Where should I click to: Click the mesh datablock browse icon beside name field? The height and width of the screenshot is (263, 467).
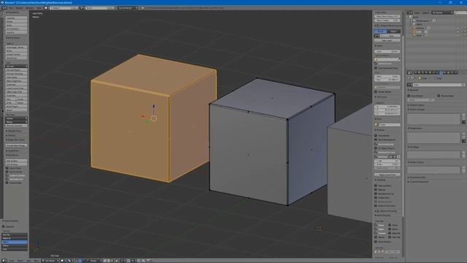point(410,85)
